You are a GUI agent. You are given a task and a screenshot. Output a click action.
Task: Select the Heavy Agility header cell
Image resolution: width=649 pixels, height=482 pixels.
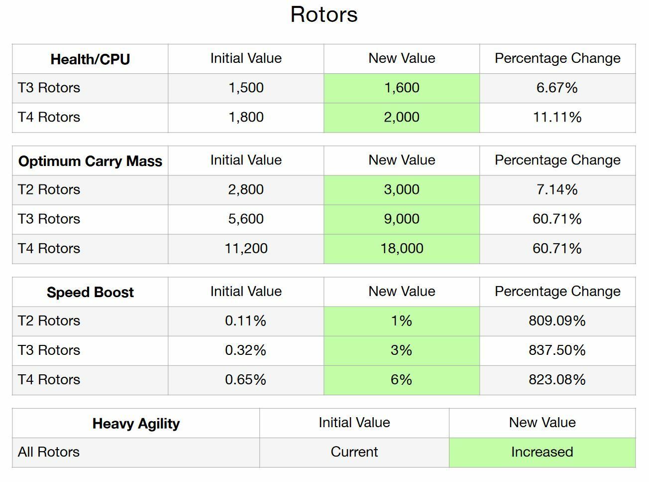click(x=136, y=424)
